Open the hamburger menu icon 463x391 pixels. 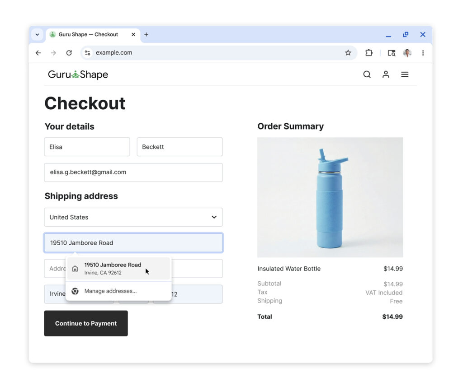tap(405, 74)
